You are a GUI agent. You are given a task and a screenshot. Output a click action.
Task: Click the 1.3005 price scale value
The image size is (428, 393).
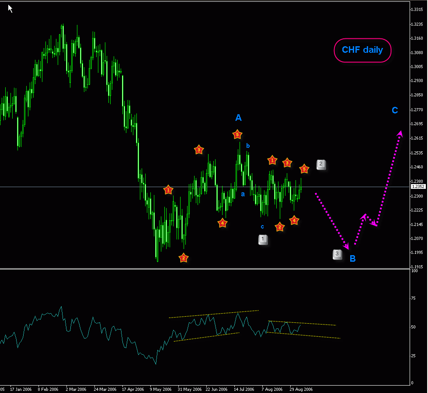pyautogui.click(x=417, y=66)
